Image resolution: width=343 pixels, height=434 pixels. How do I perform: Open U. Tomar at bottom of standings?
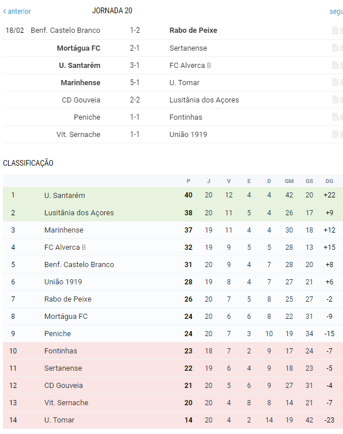[59, 420]
